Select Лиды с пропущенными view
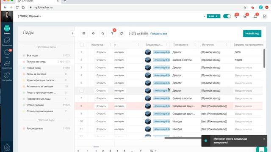Screen dimensions: 271x152 tap(46, 93)
